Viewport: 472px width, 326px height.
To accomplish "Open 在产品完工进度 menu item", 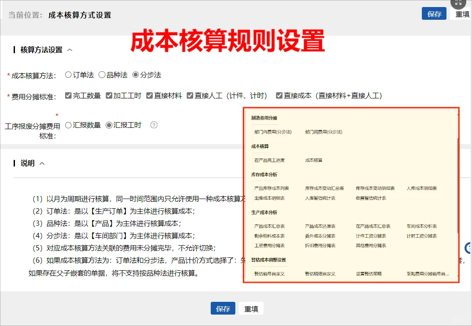I will click(269, 160).
